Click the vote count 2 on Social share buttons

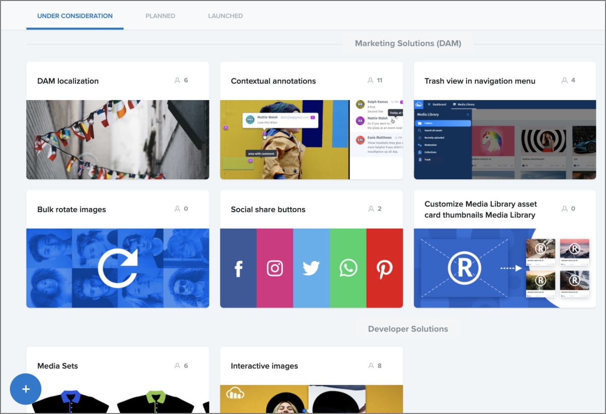(x=380, y=209)
